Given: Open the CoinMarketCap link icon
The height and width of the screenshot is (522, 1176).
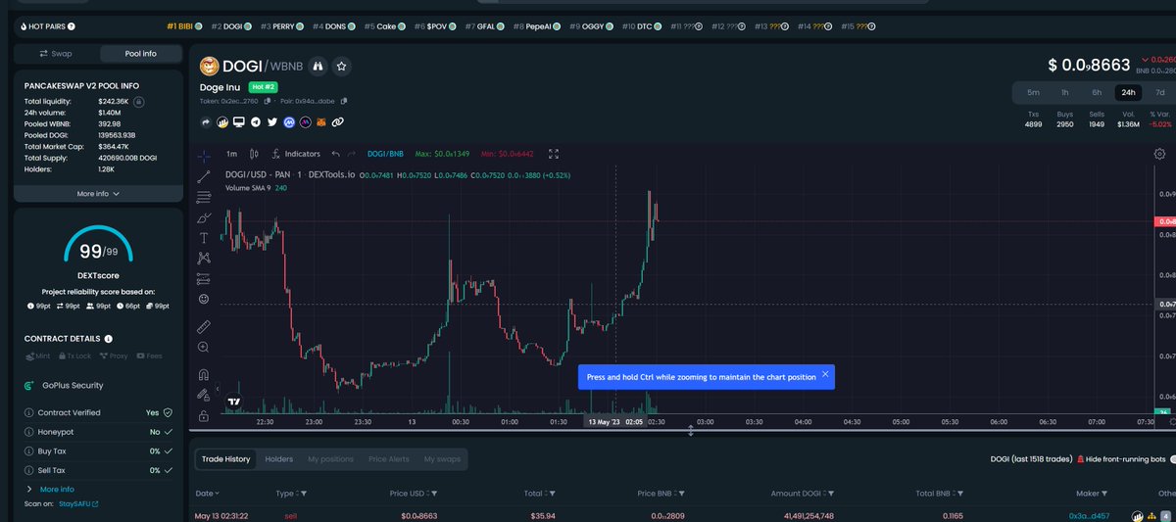Looking at the screenshot, I should (x=289, y=122).
